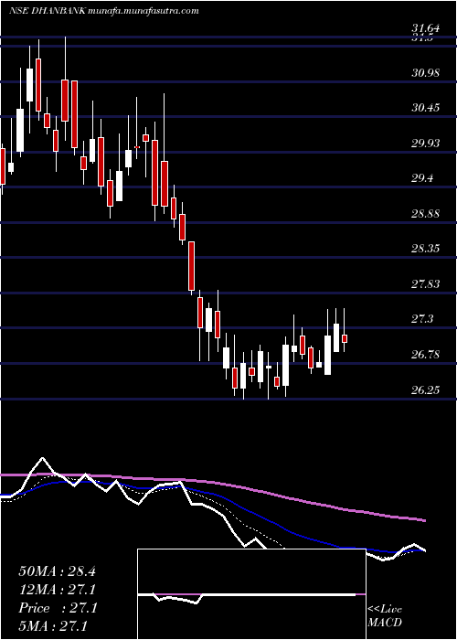Click the 26.25 price level label
The height and width of the screenshot is (640, 457).
click(x=426, y=389)
